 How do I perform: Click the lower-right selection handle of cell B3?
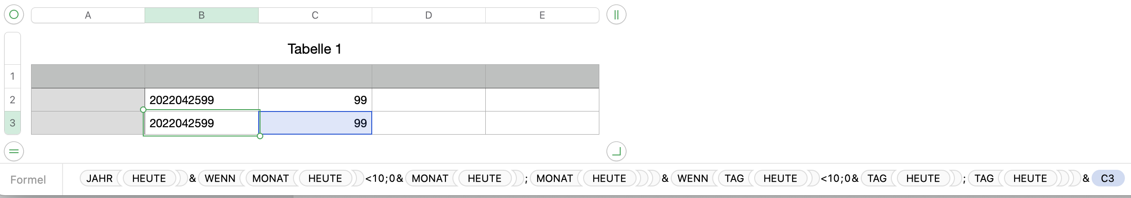tap(260, 136)
